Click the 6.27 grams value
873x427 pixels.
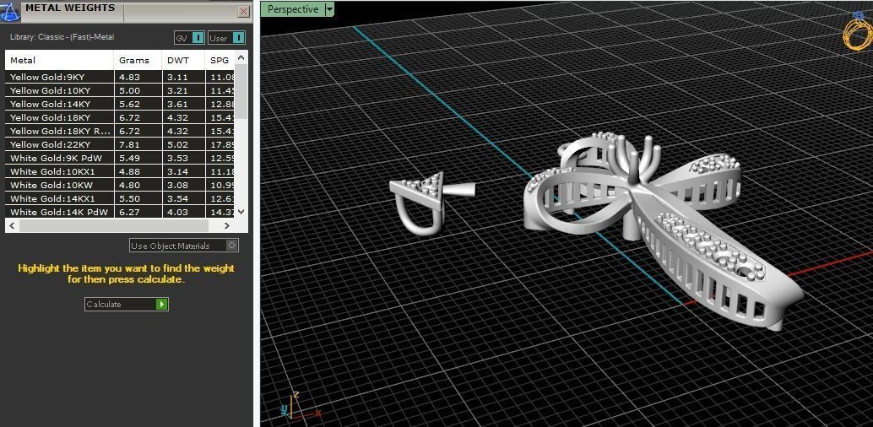tap(129, 212)
